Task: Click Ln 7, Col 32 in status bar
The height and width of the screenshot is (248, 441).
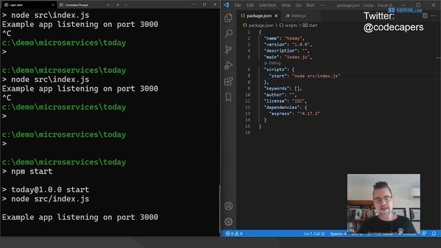Action: coord(314,234)
